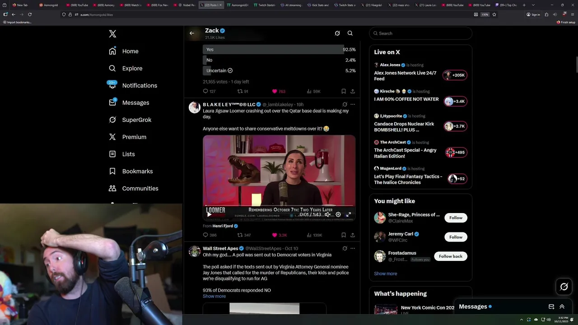Viewport: 578px width, 325px height.
Task: Follow back Frostadamus
Action: pos(450,256)
